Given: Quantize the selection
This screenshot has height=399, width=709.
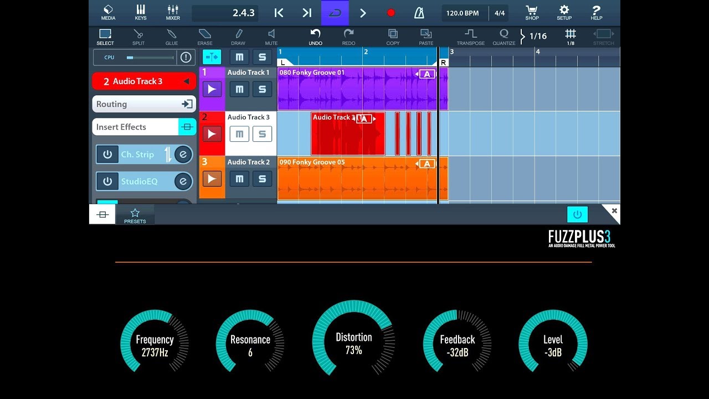Looking at the screenshot, I should [504, 37].
